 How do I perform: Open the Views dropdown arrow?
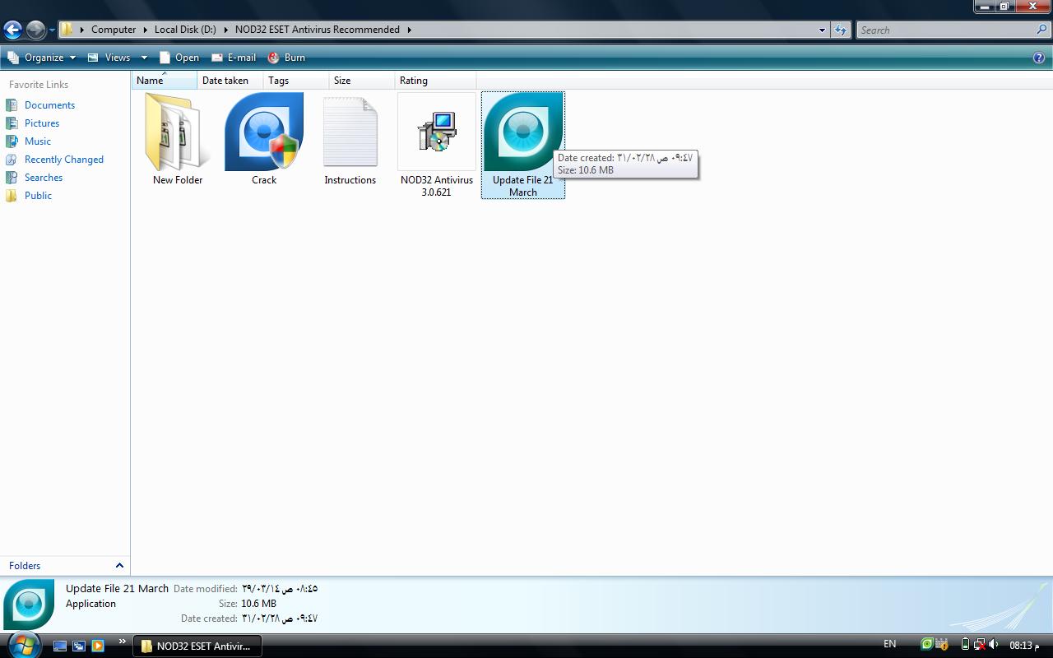click(x=144, y=58)
